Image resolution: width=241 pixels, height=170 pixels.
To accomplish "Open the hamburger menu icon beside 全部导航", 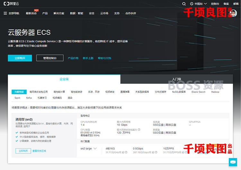I will [5, 13].
